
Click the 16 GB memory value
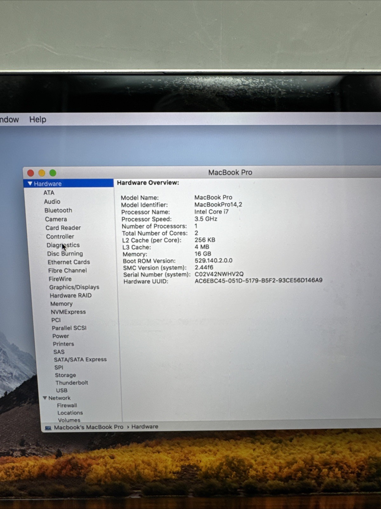(203, 254)
